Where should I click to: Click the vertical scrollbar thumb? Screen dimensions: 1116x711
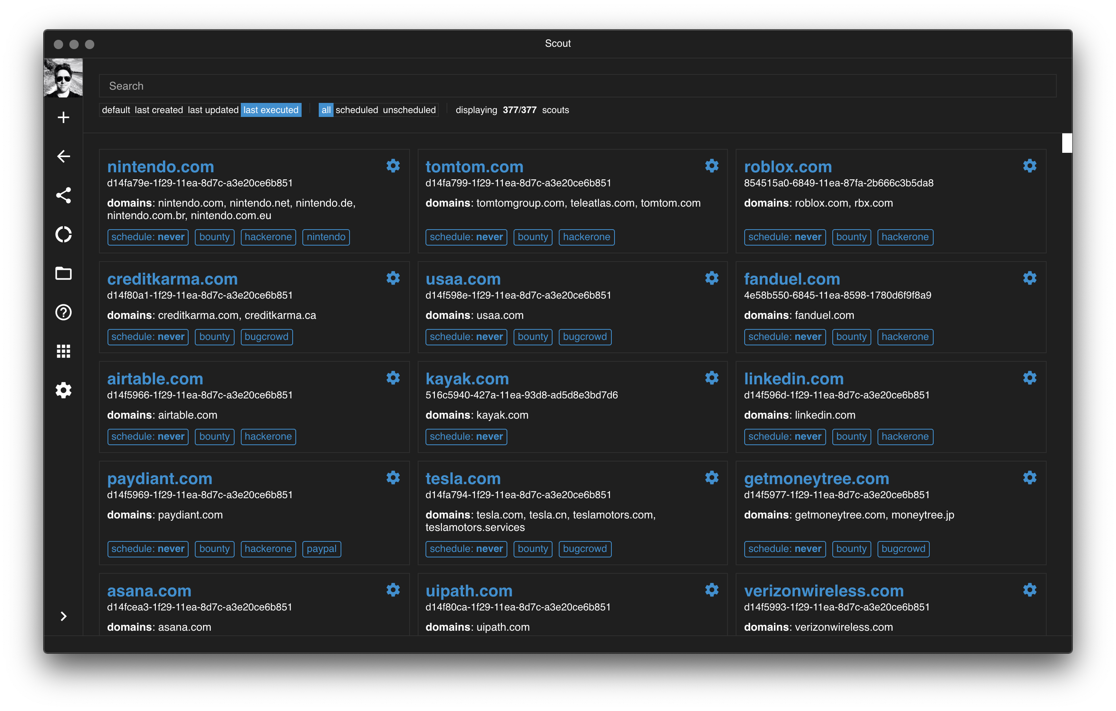pos(1067,143)
